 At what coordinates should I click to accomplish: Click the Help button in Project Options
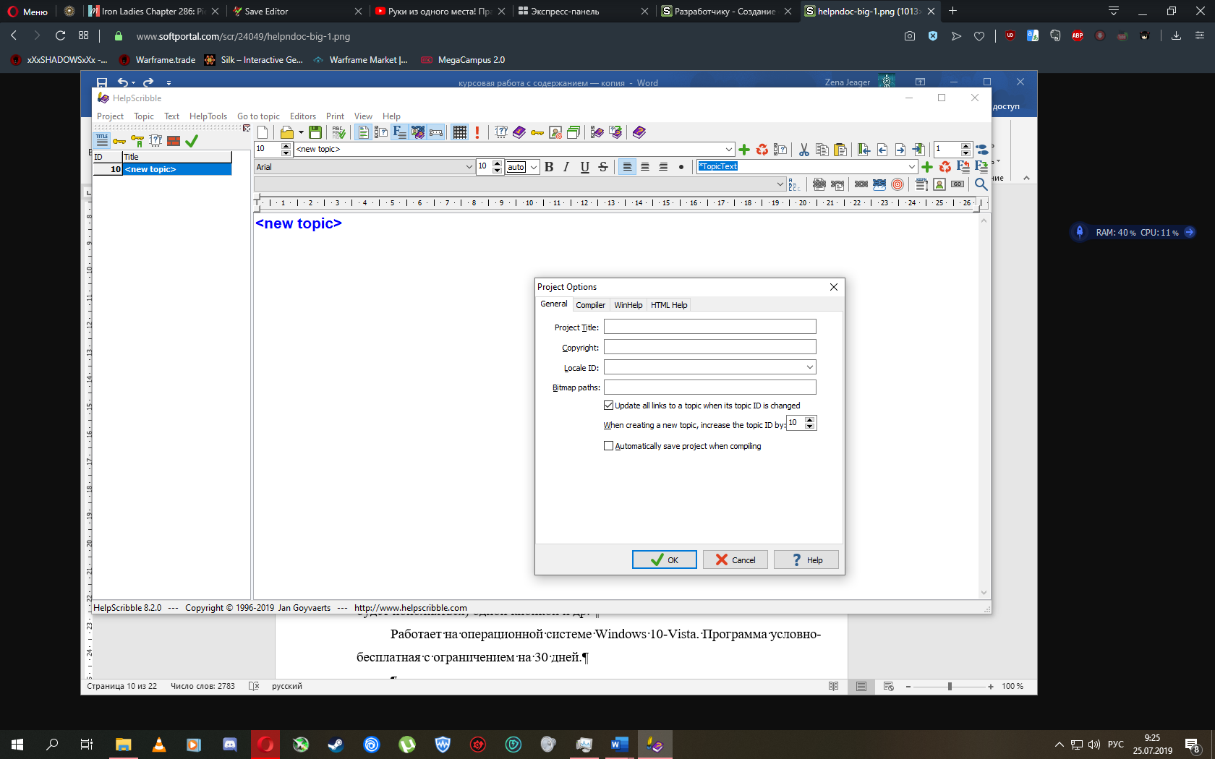pos(806,559)
